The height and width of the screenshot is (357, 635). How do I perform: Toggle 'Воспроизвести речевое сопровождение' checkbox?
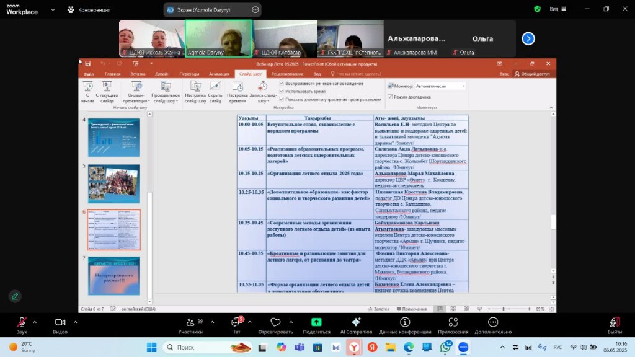point(282,83)
